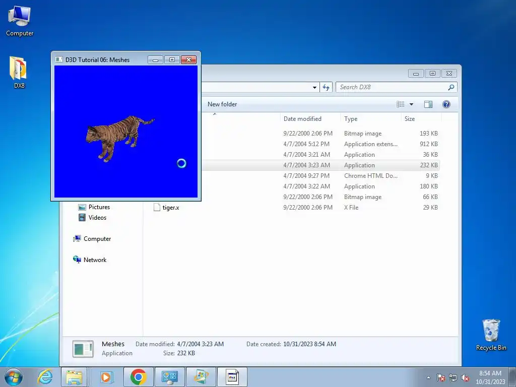
Task: Click the Show desktop strip
Action: [x=513, y=377]
